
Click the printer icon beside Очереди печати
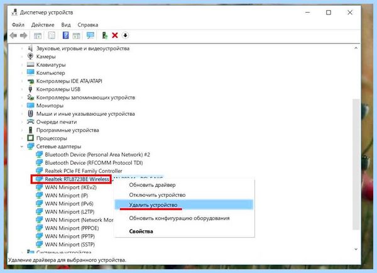point(30,121)
